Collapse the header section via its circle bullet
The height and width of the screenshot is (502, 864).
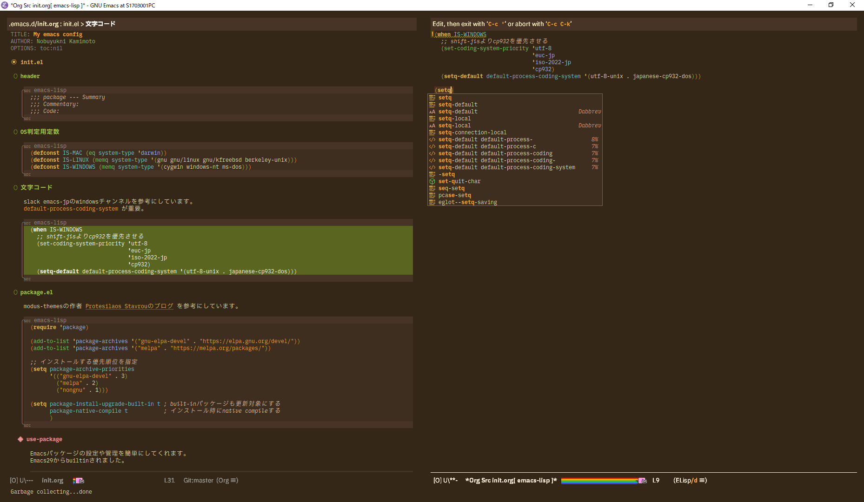pos(15,76)
